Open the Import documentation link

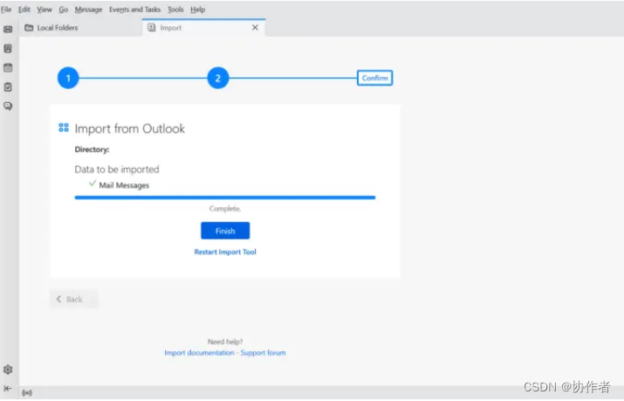pos(199,353)
